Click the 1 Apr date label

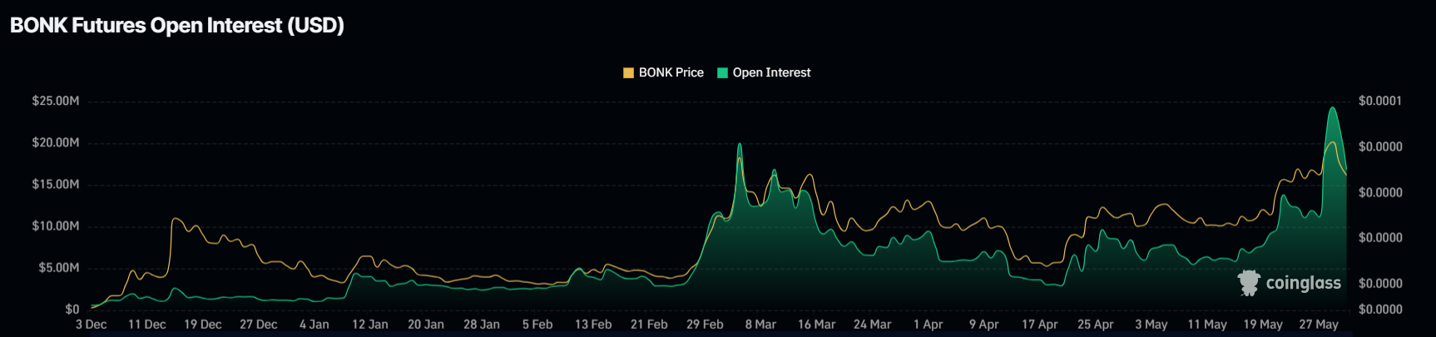(928, 325)
